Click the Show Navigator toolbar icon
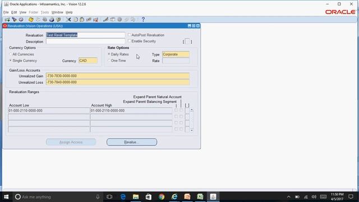 21,20
